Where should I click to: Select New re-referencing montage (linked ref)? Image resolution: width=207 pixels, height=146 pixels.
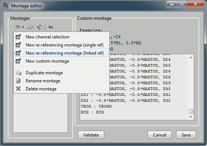[x=61, y=53]
